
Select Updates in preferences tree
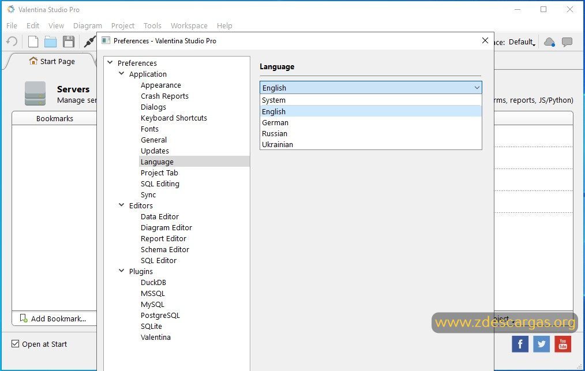pyautogui.click(x=155, y=151)
